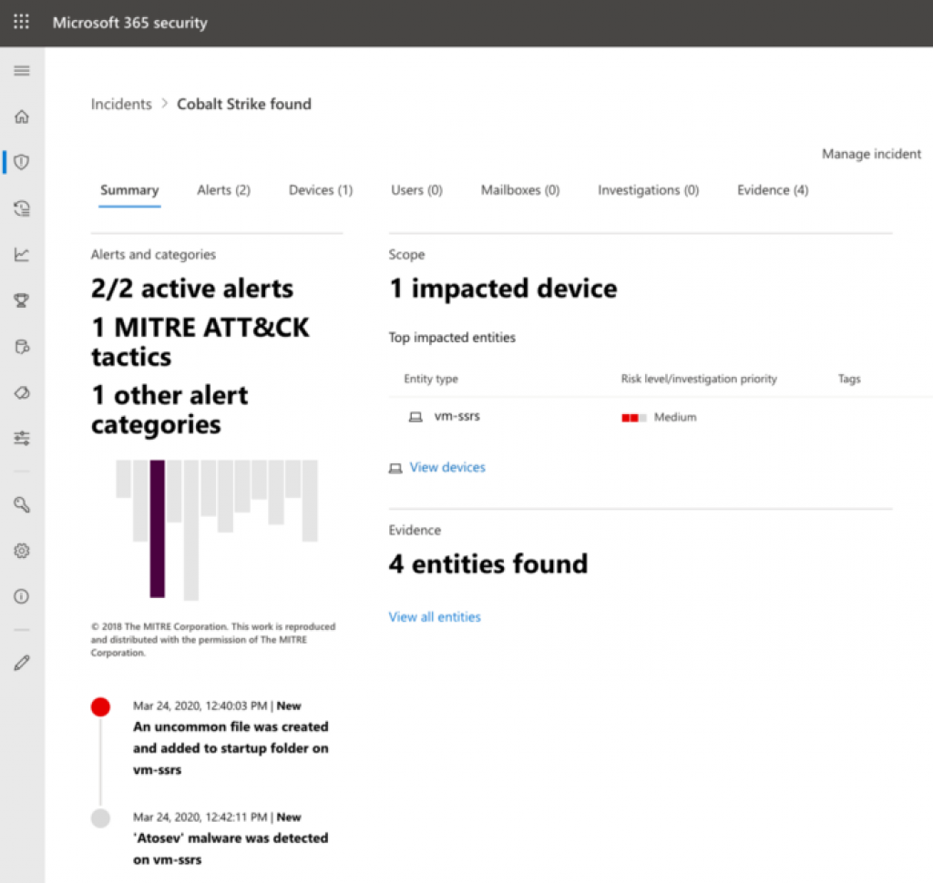This screenshot has height=883, width=933.
Task: Select the red timeline alert marker
Action: point(100,706)
